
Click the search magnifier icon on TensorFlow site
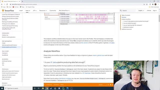pyautogui.click(x=121, y=10)
